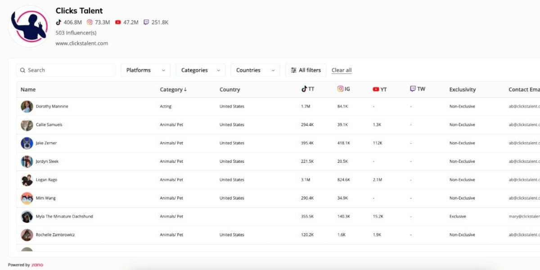Select the name Dorothy Mannine
This screenshot has width=540, height=270.
[x=52, y=107]
